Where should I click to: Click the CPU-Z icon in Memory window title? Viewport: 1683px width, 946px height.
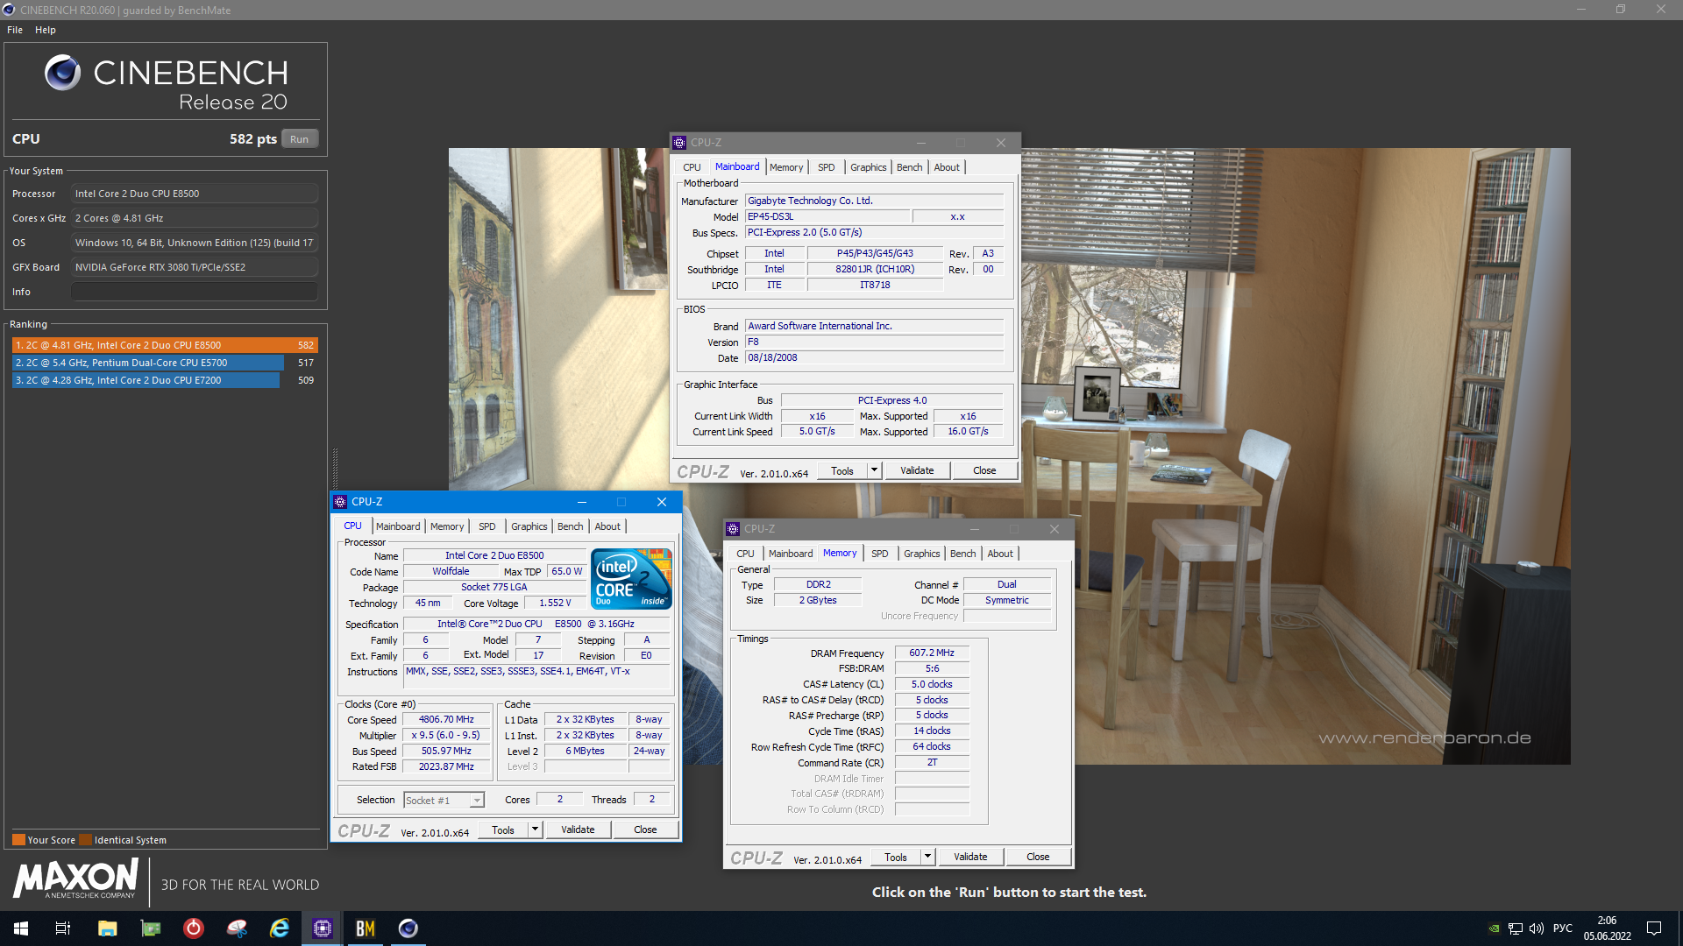733,529
